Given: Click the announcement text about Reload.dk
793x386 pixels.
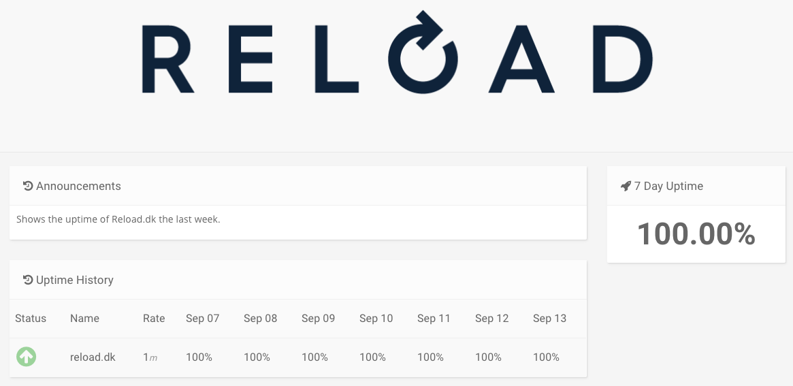Looking at the screenshot, I should pos(118,220).
